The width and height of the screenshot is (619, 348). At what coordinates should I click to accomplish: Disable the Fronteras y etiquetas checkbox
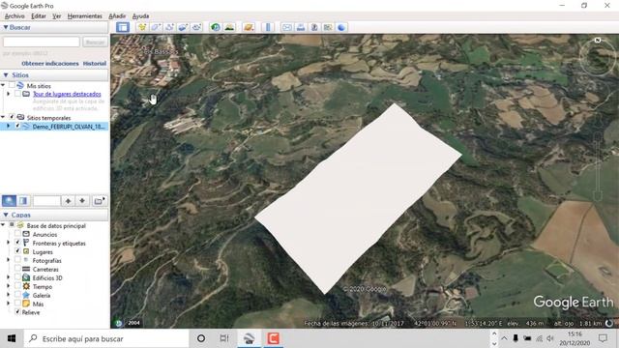click(17, 243)
